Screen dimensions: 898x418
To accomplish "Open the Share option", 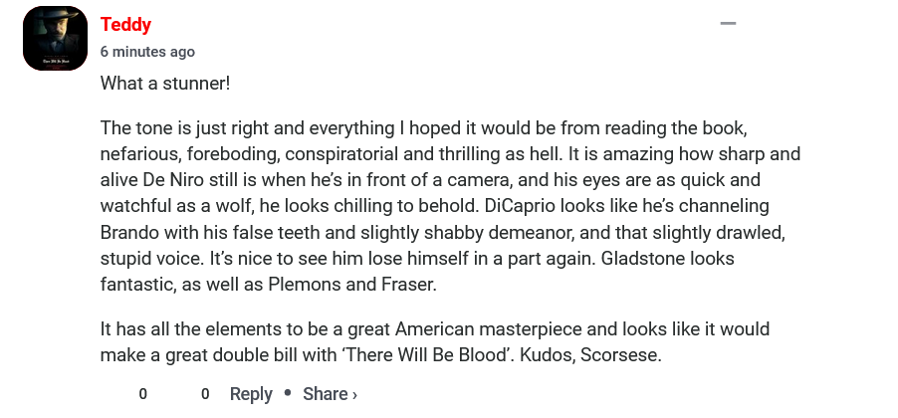I will point(325,394).
